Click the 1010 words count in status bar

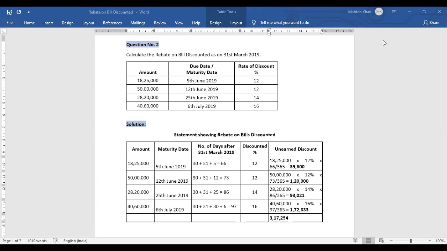tap(37, 241)
